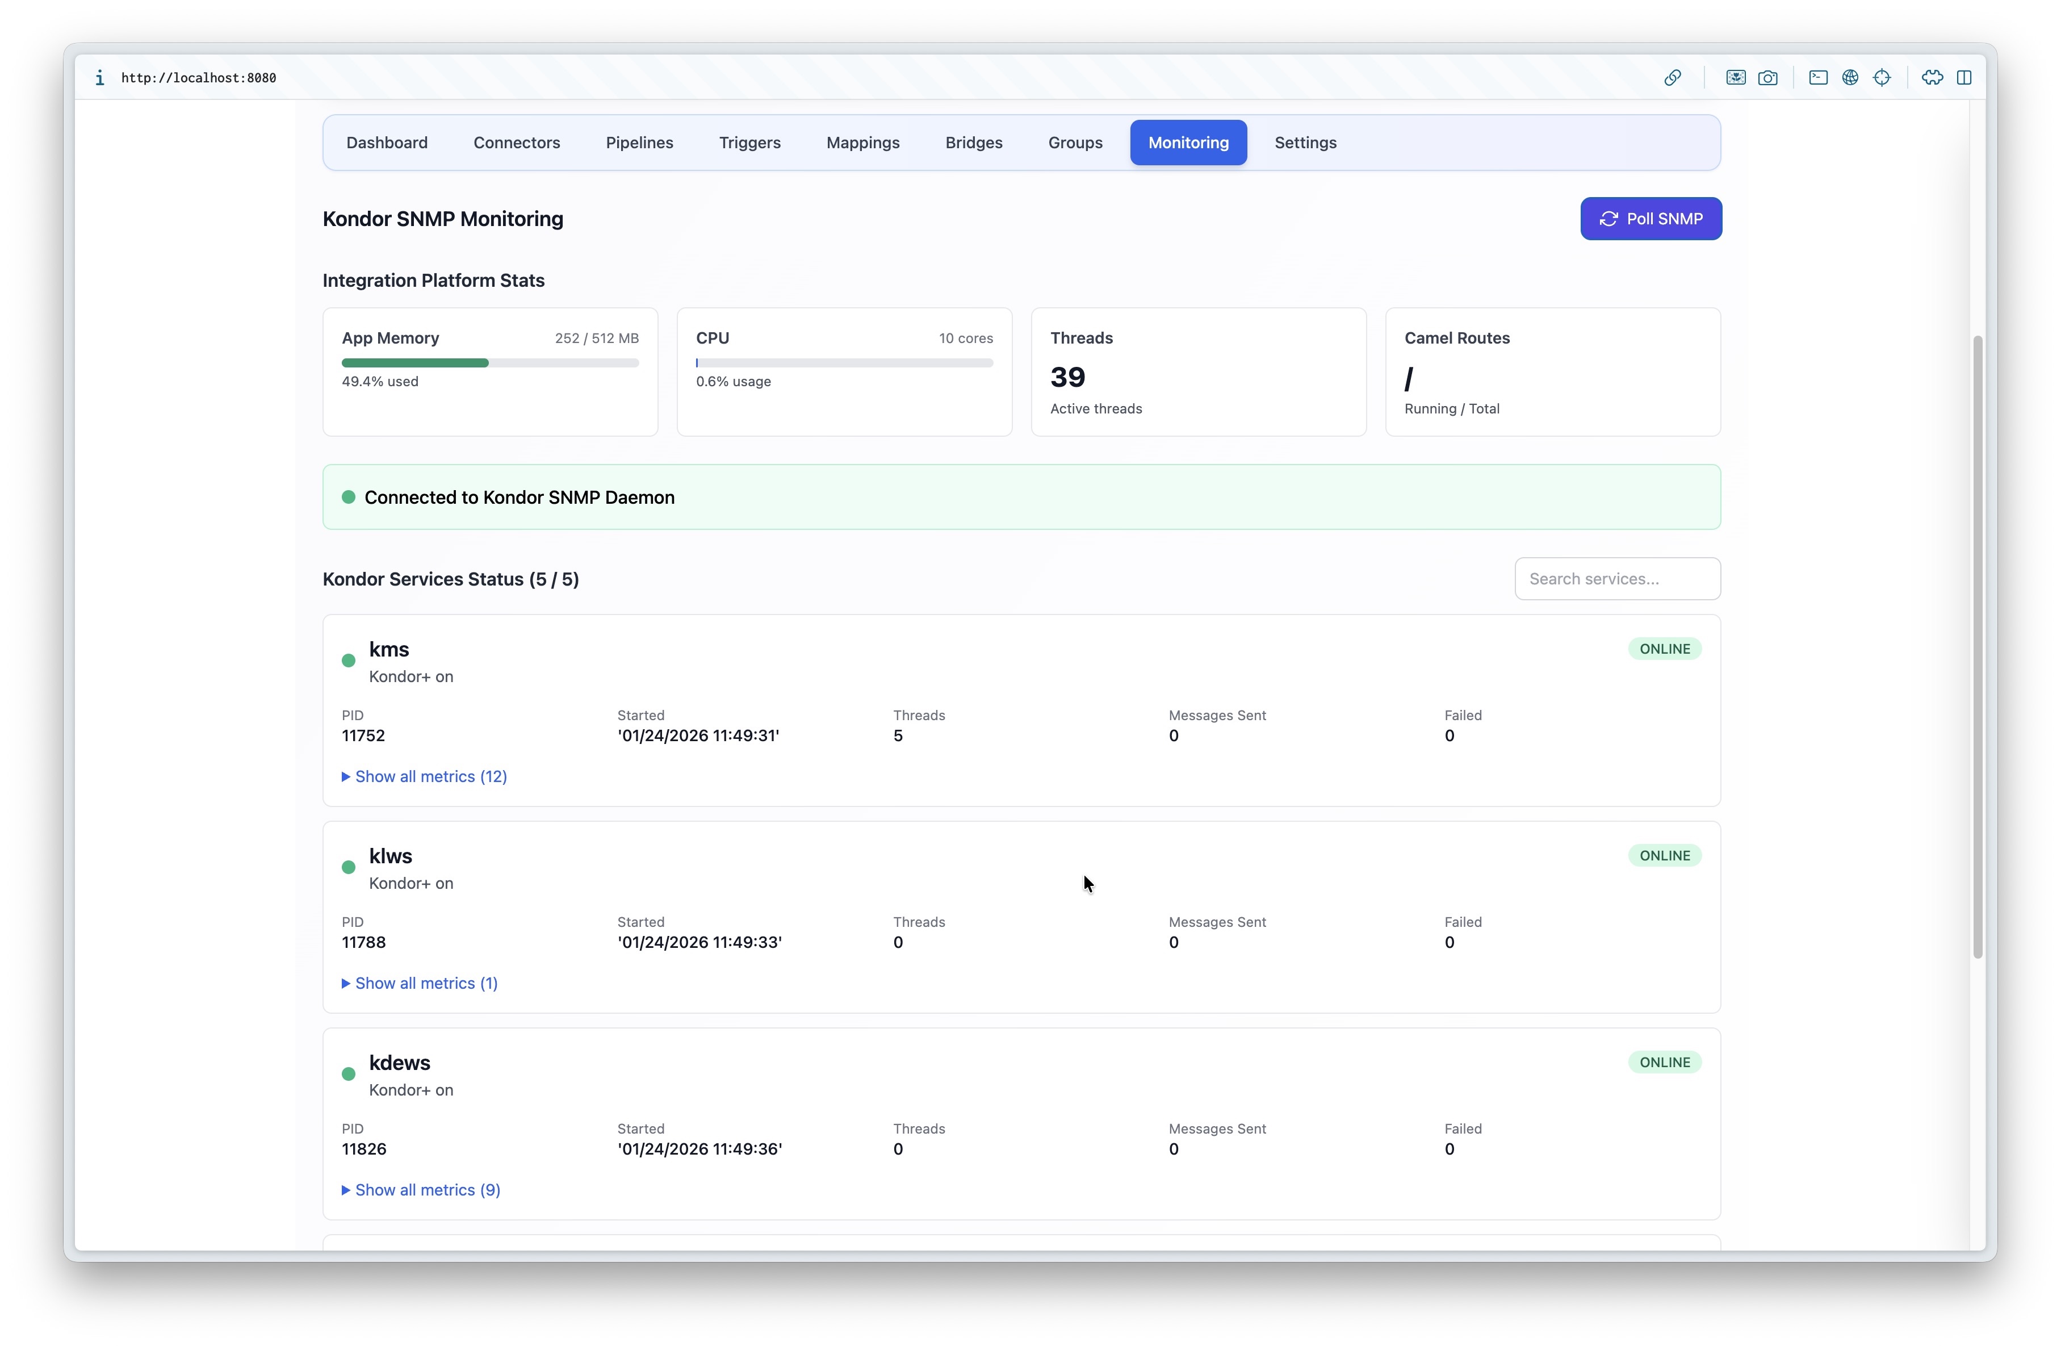Switch to the Connectors tab
Image resolution: width=2061 pixels, height=1346 pixels.
point(516,142)
